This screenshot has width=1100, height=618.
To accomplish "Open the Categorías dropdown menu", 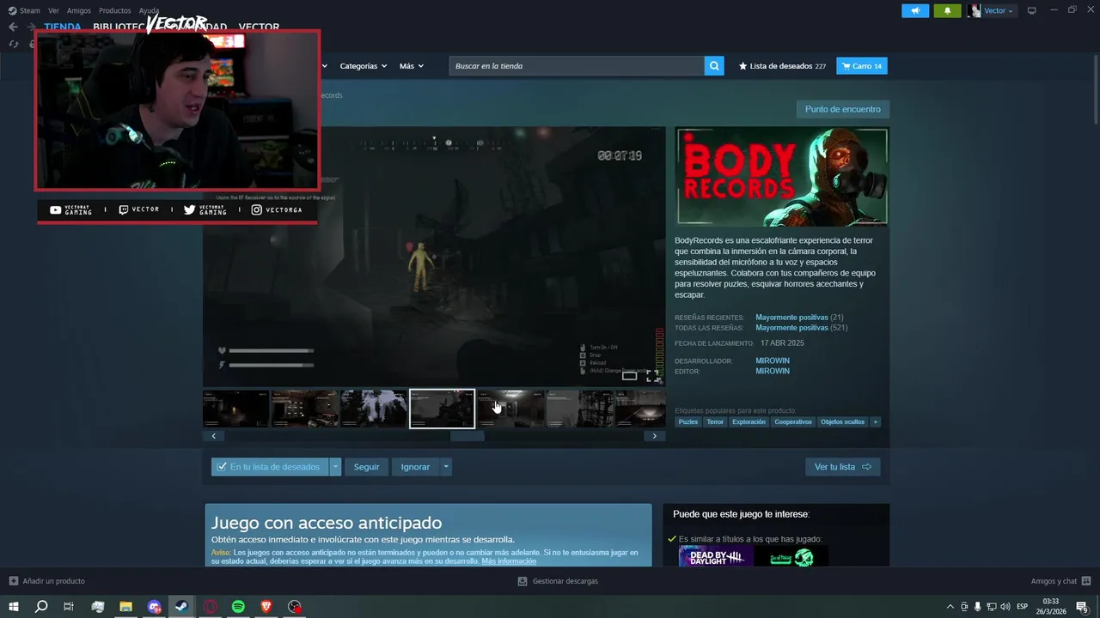I will [363, 66].
